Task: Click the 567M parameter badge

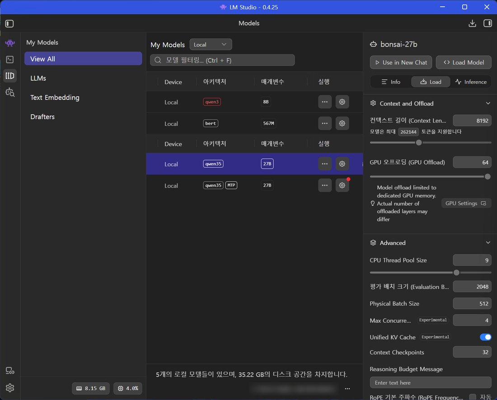Action: (268, 124)
